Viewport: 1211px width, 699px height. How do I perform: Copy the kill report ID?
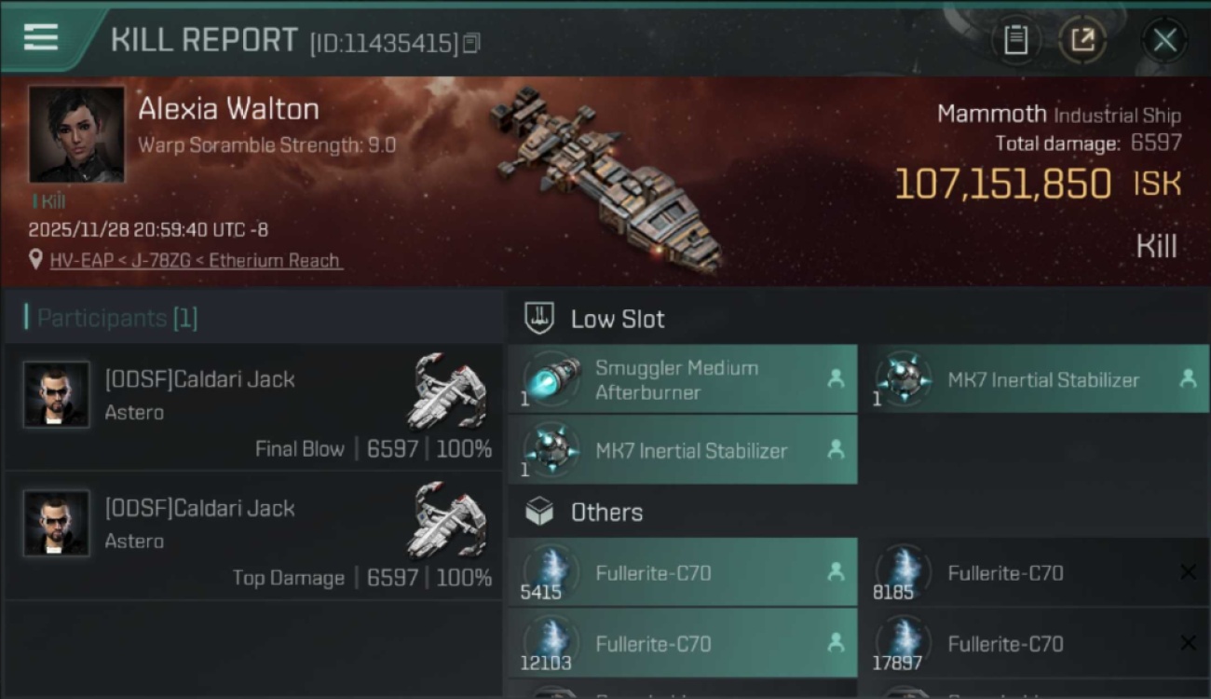pos(471,43)
